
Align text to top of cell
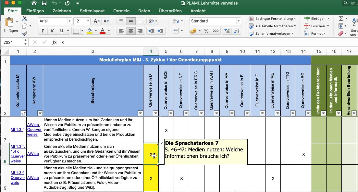click(121, 21)
